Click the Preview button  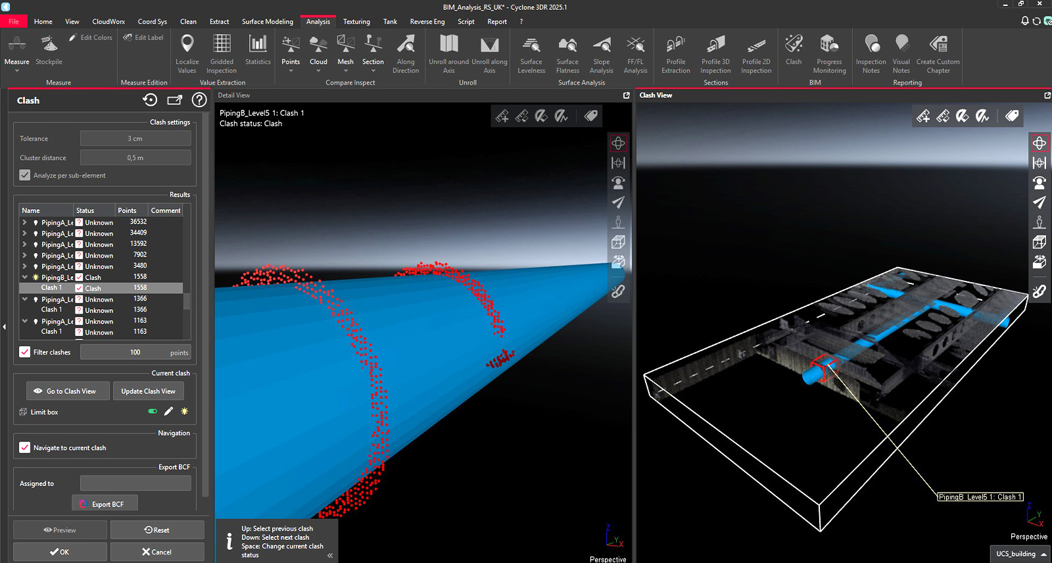click(x=60, y=529)
